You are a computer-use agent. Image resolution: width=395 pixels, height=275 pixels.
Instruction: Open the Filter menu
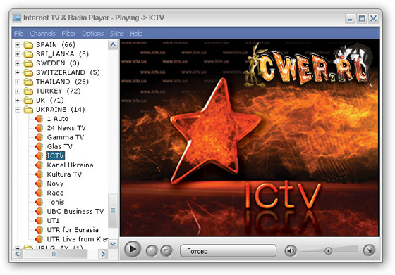[68, 34]
